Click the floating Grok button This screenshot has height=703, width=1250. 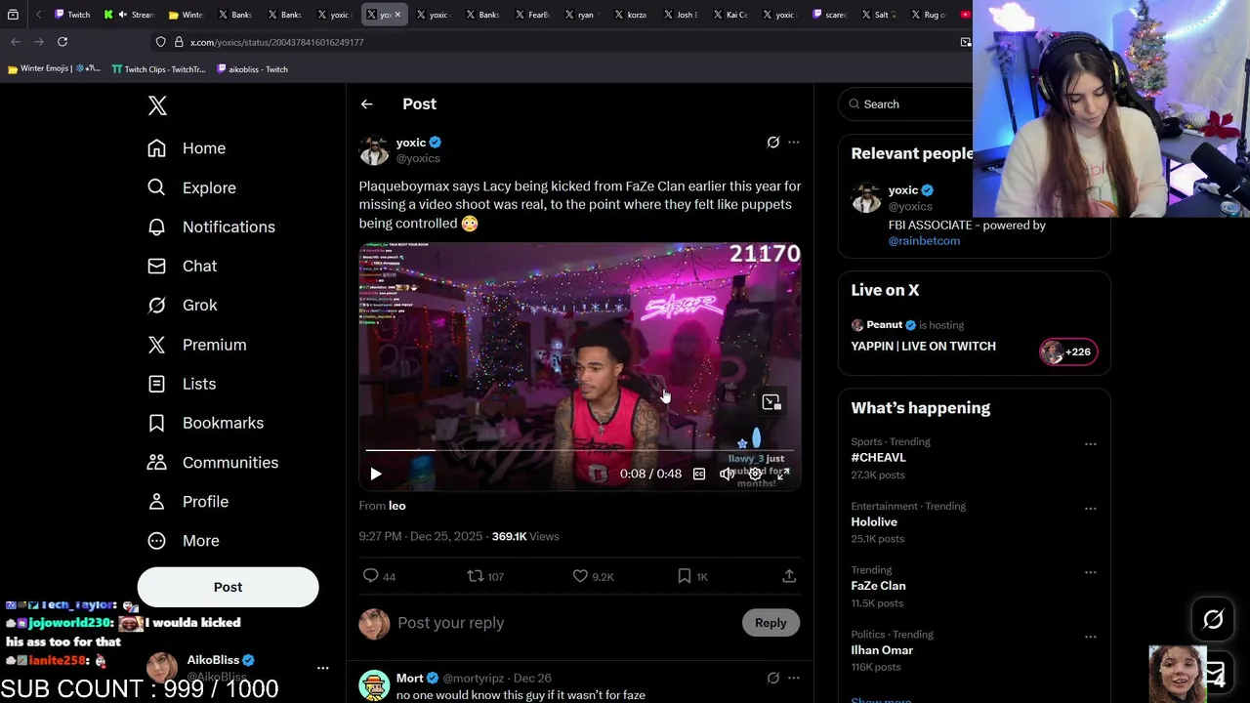pyautogui.click(x=1213, y=619)
